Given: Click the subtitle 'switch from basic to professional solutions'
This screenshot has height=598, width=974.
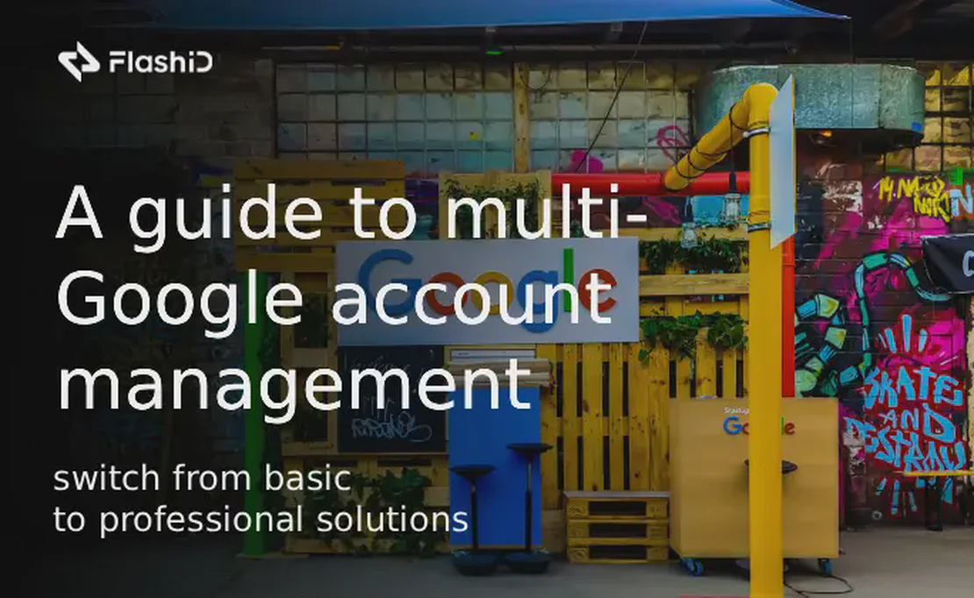Looking at the screenshot, I should (x=260, y=500).
